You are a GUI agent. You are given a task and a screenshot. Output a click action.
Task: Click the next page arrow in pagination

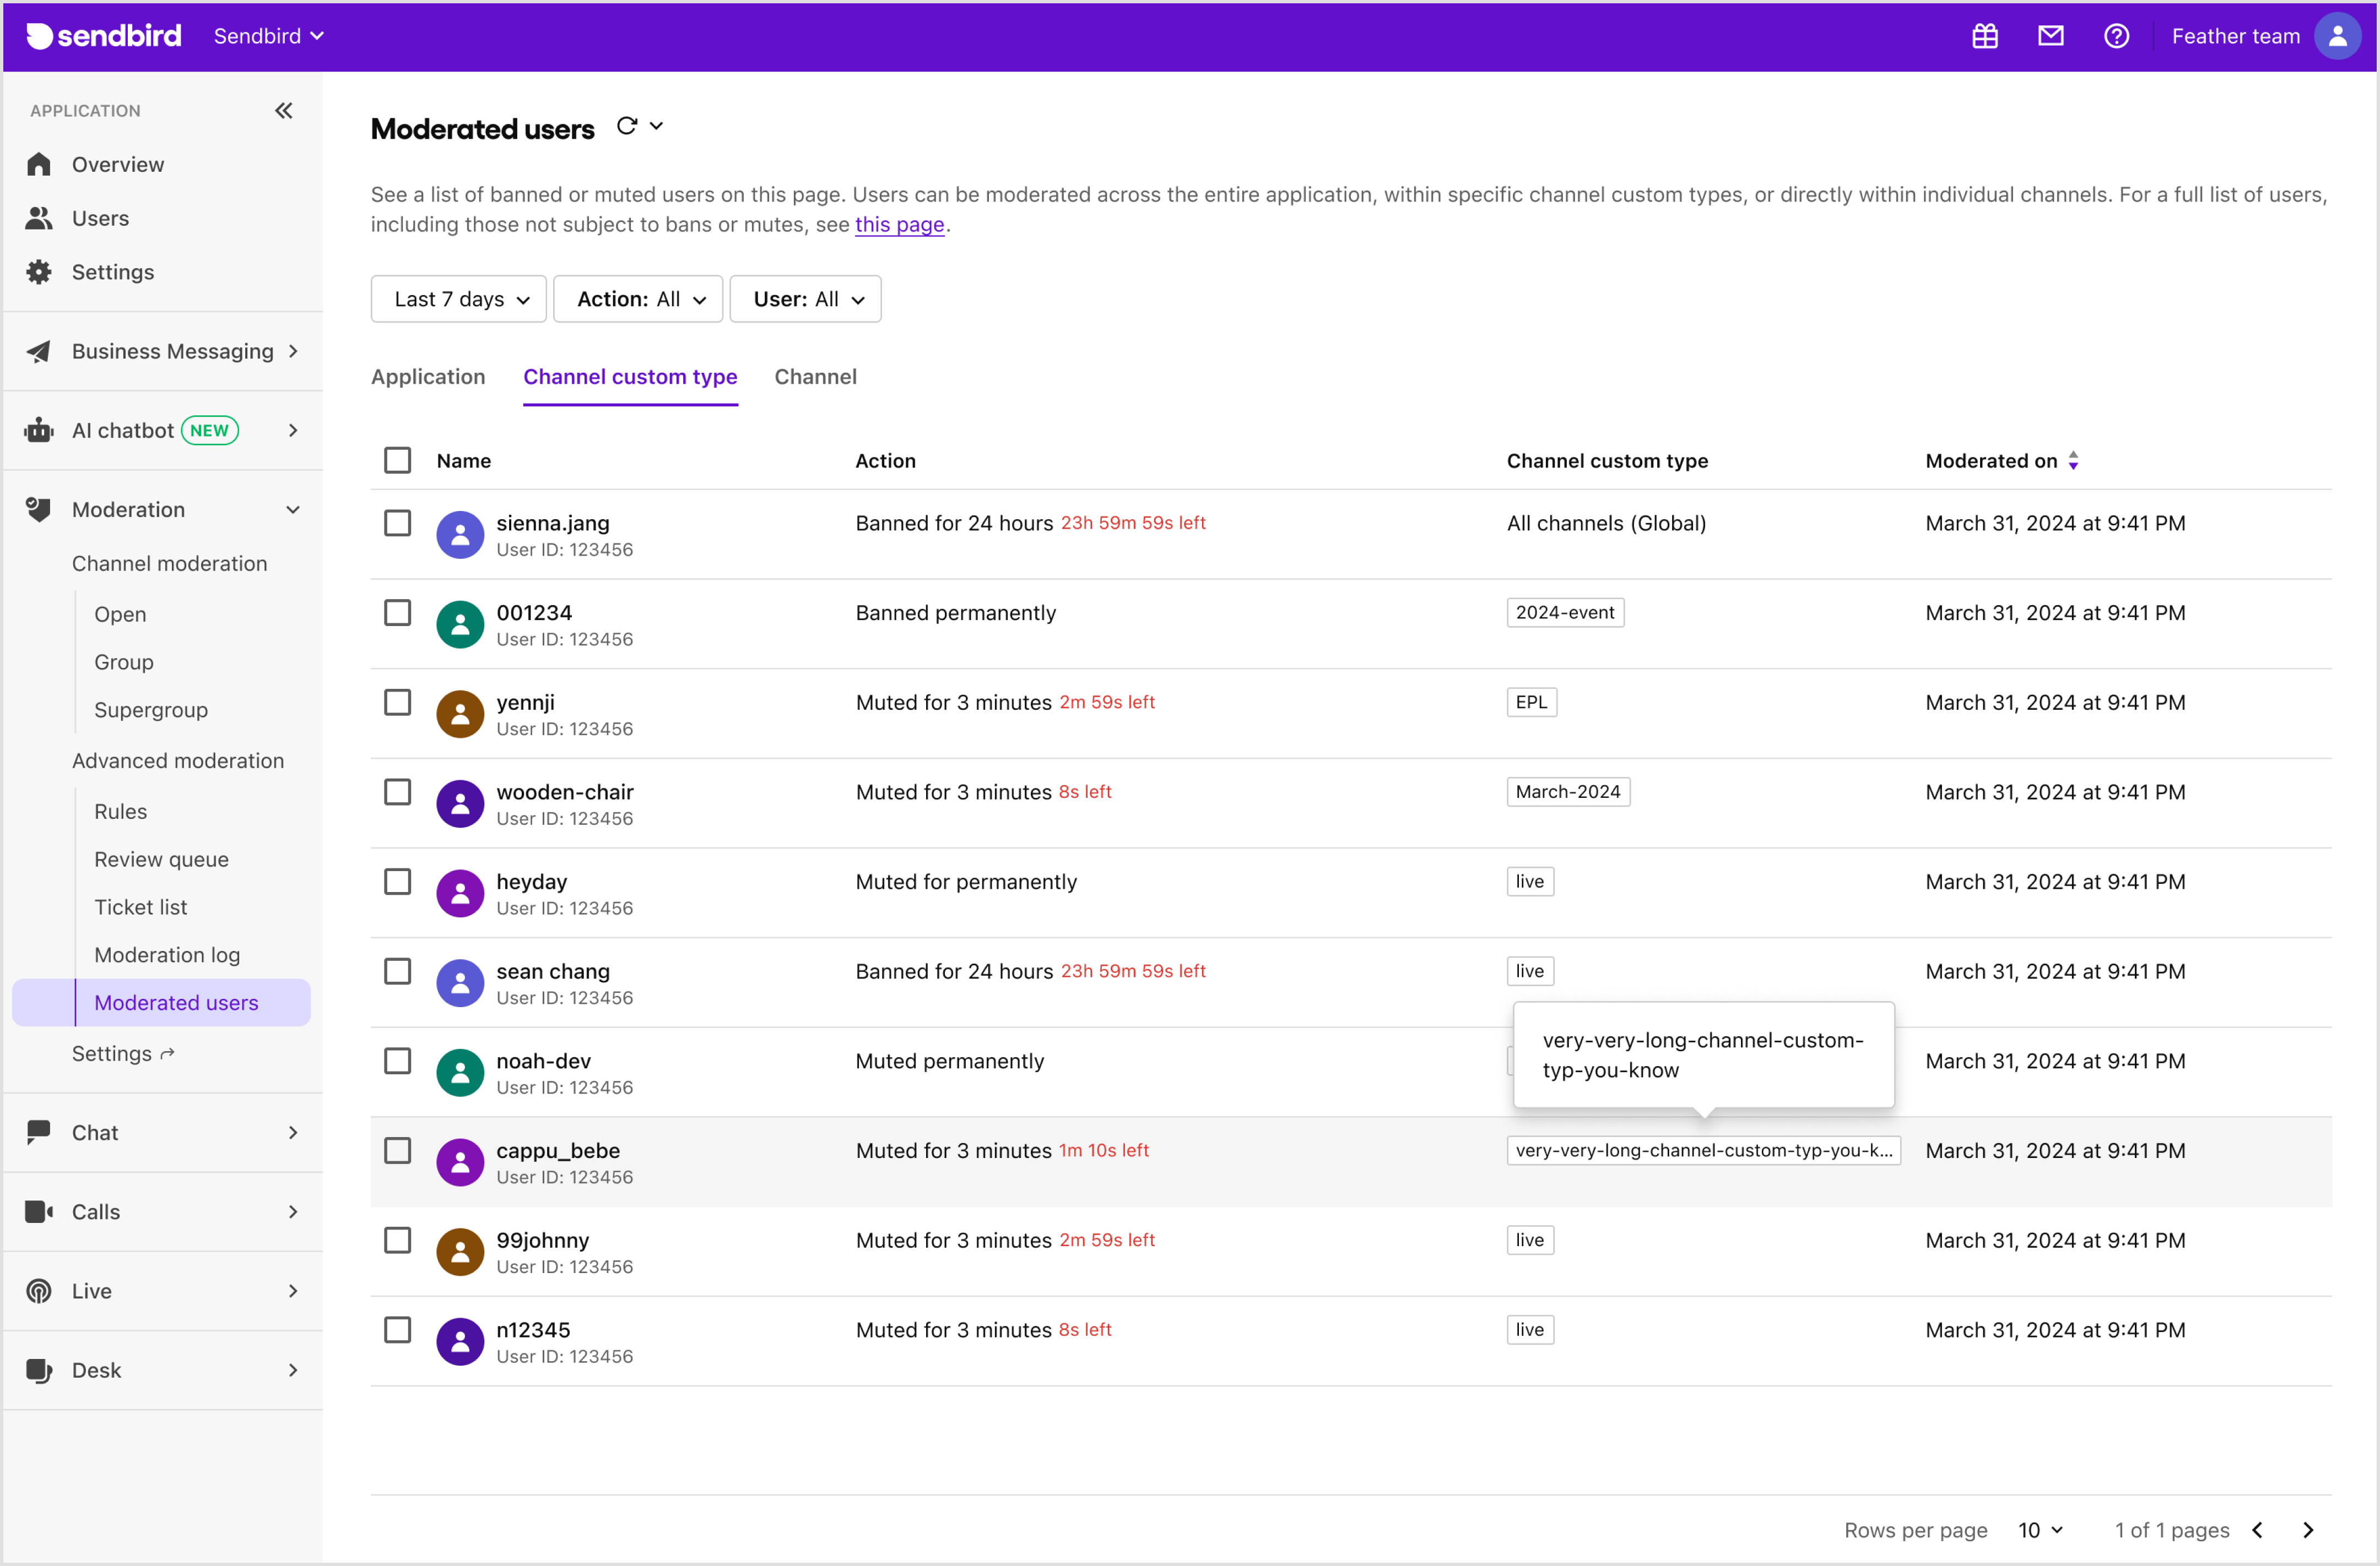[x=2308, y=1529]
